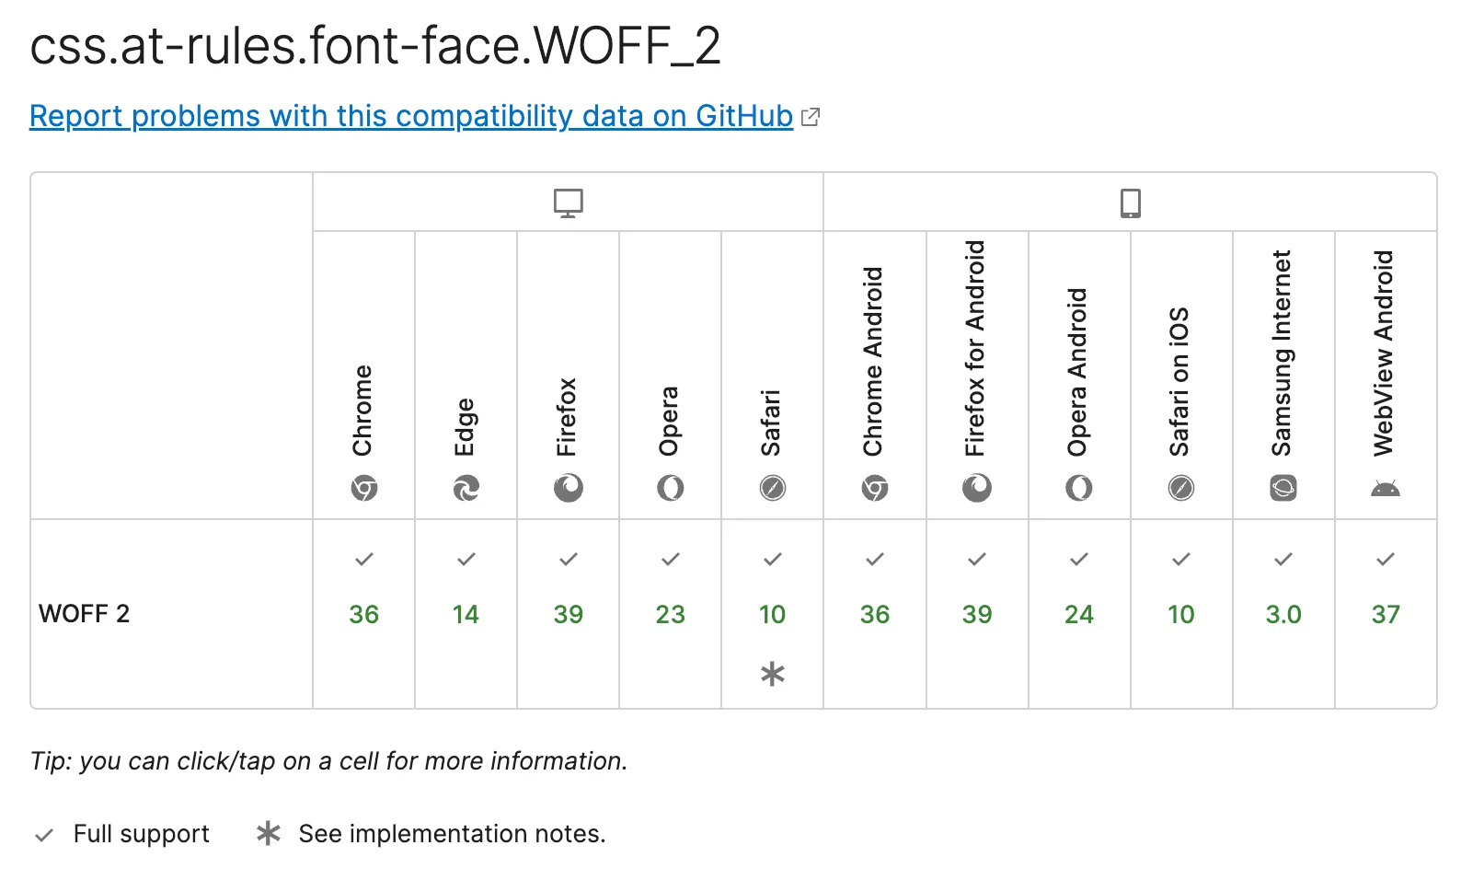Click the Firefox version 39 support cell
This screenshot has height=880, width=1461.
coord(568,614)
